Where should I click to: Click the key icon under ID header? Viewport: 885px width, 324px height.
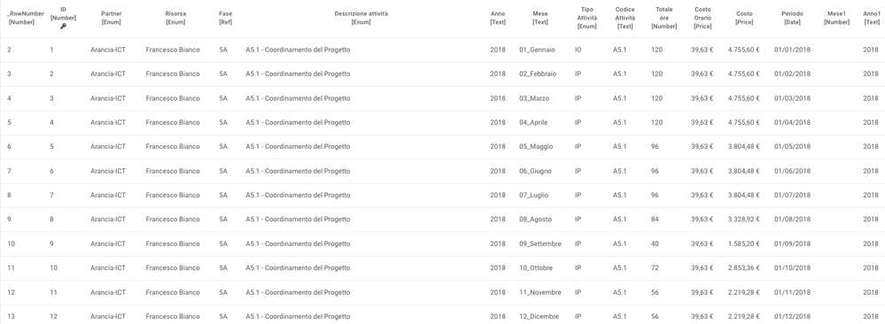[63, 27]
